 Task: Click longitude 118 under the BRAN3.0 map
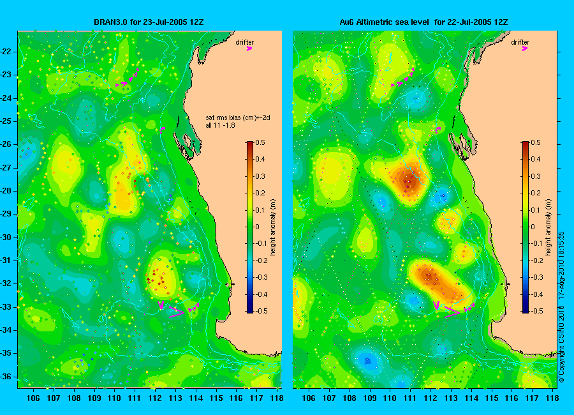[x=277, y=398]
